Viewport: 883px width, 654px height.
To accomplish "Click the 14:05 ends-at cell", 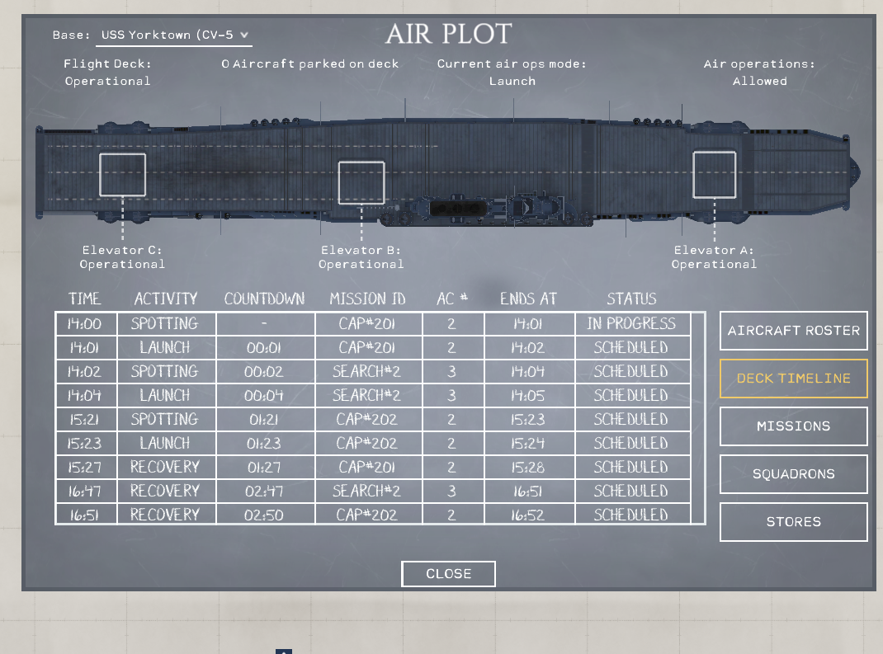I will pyautogui.click(x=529, y=396).
